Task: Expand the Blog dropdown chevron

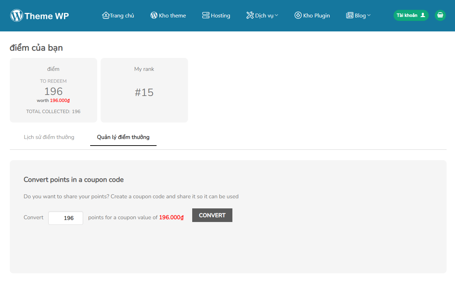Action: pos(369,15)
